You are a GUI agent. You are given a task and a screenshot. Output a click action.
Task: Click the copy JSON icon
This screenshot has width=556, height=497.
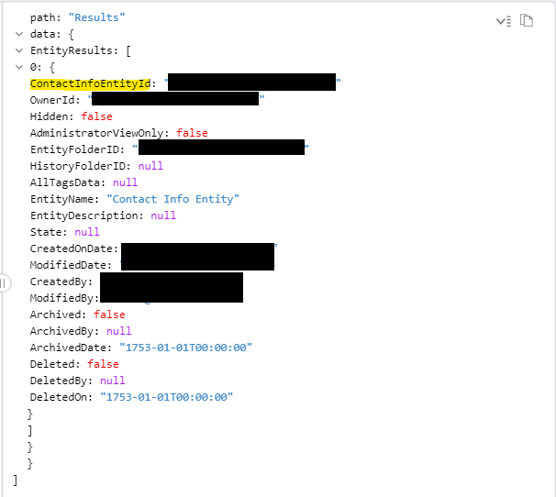527,20
